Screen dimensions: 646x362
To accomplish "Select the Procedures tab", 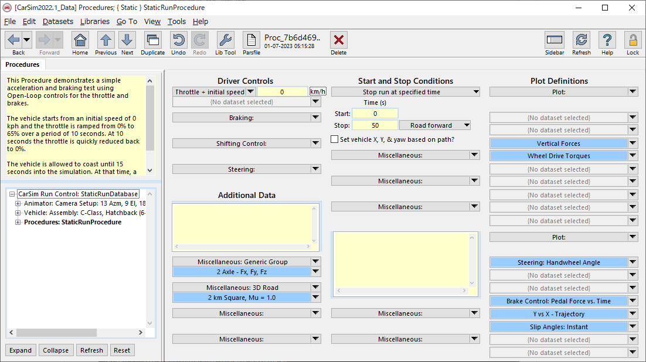I will point(23,64).
